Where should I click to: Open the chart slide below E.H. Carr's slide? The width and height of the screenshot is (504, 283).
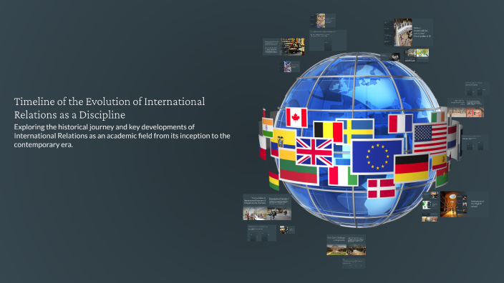tap(354, 263)
